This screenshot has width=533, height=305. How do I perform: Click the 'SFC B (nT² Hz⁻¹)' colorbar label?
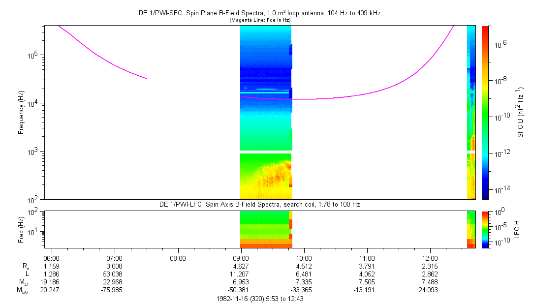coord(521,113)
